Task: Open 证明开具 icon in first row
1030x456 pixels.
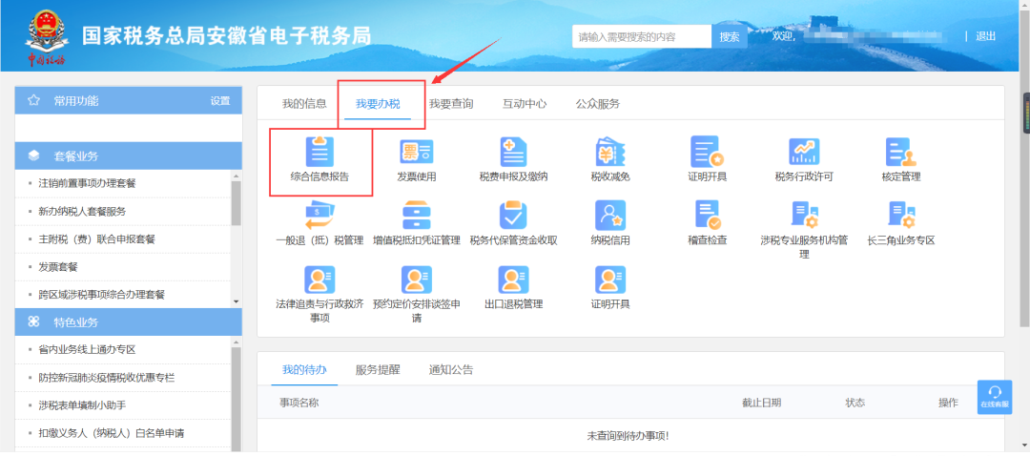Action: [708, 153]
